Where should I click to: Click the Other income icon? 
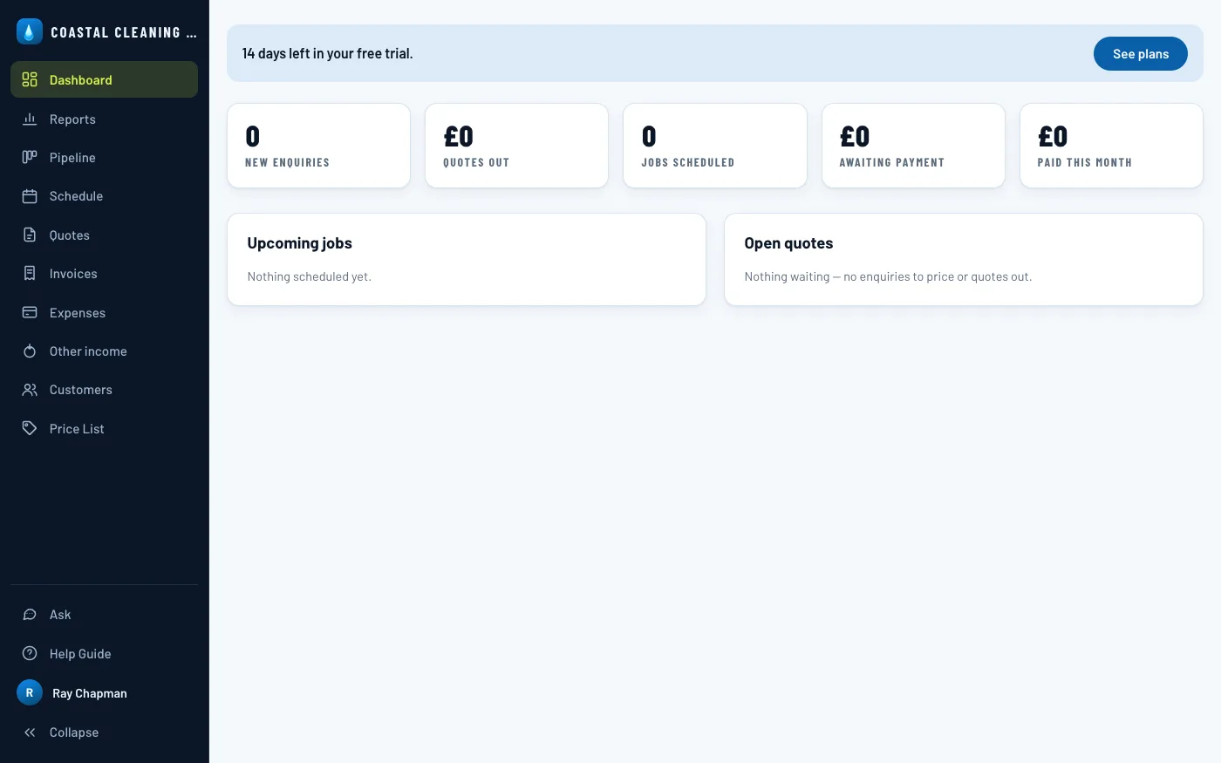(30, 351)
